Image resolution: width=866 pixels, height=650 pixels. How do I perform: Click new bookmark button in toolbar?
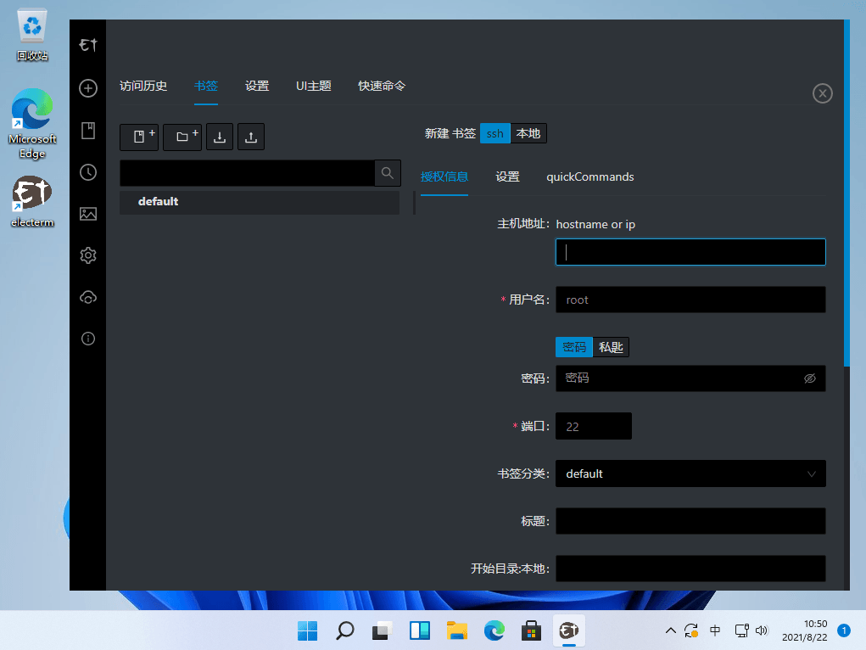pyautogui.click(x=139, y=137)
